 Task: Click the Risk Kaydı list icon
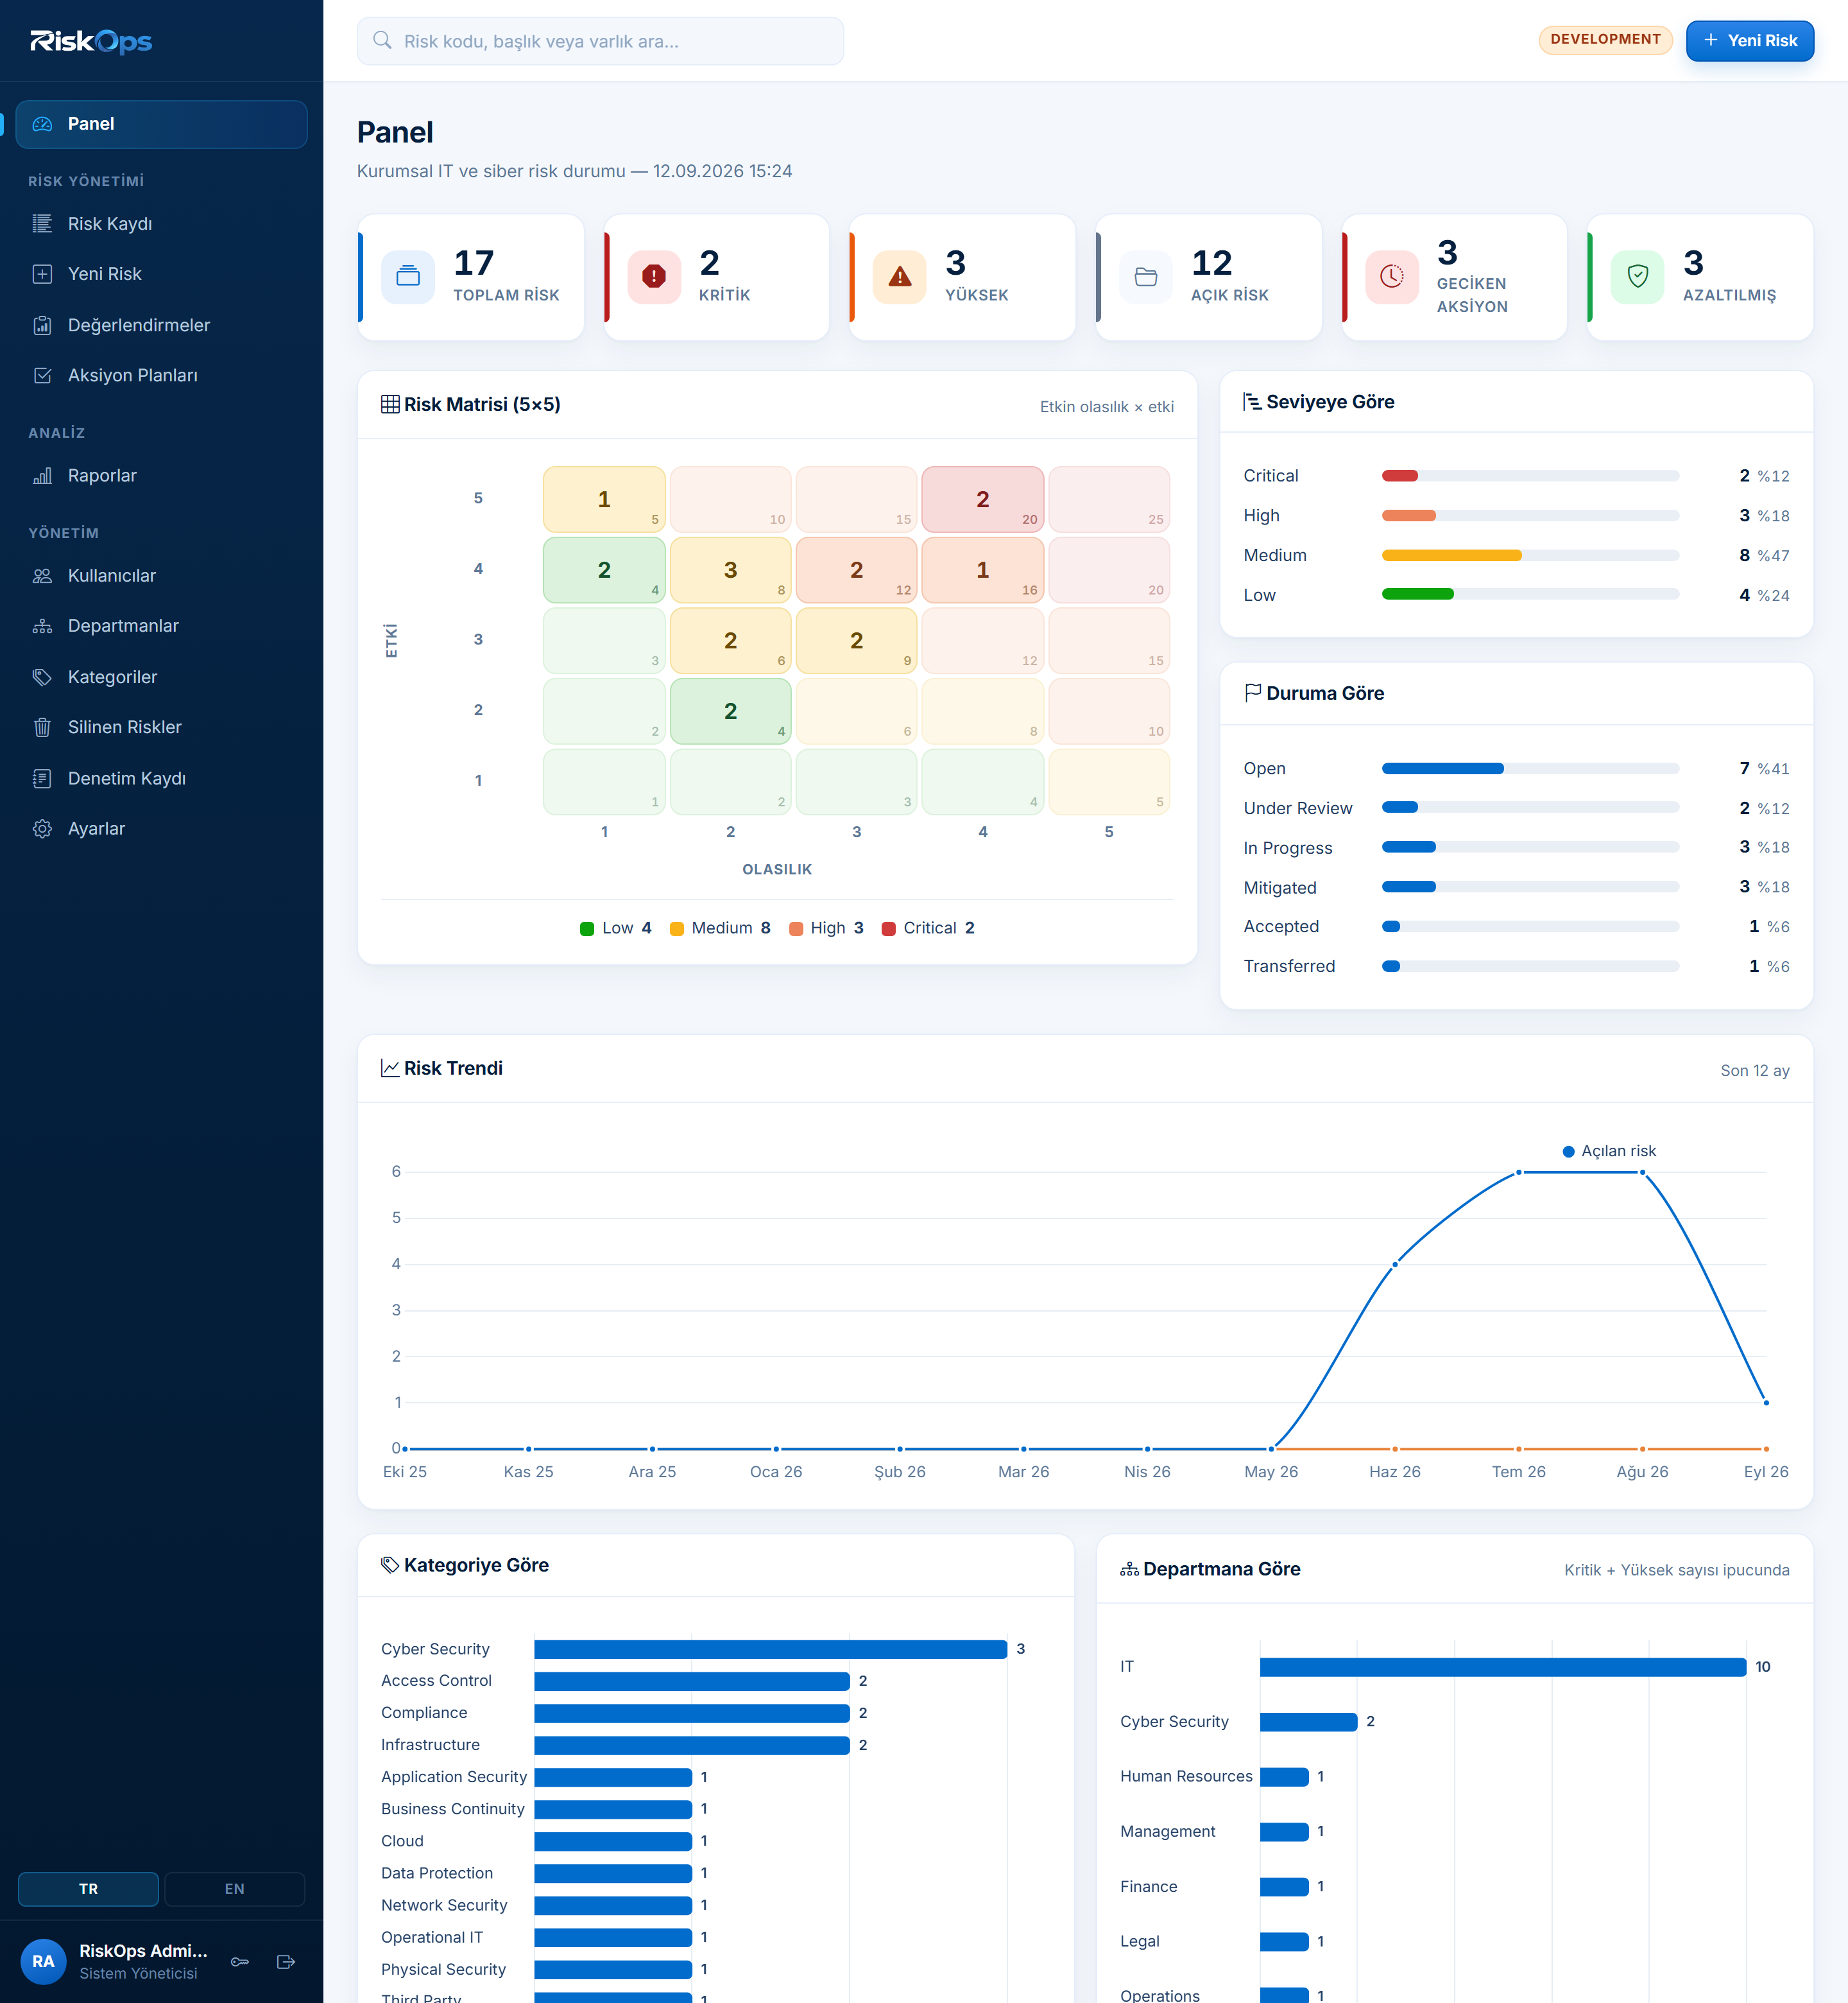pos(42,223)
